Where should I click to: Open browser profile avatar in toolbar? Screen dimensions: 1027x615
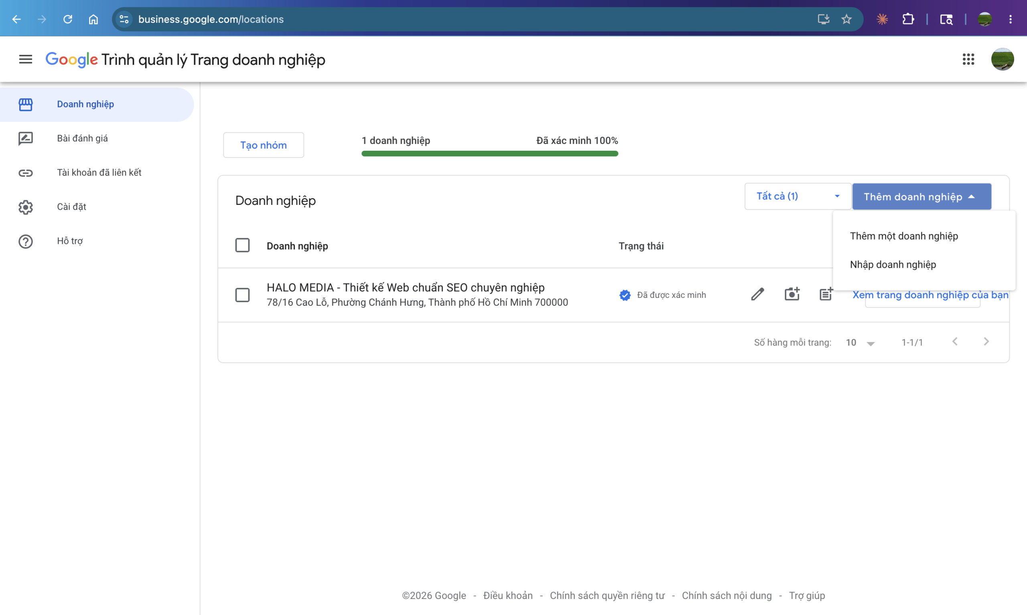click(985, 19)
